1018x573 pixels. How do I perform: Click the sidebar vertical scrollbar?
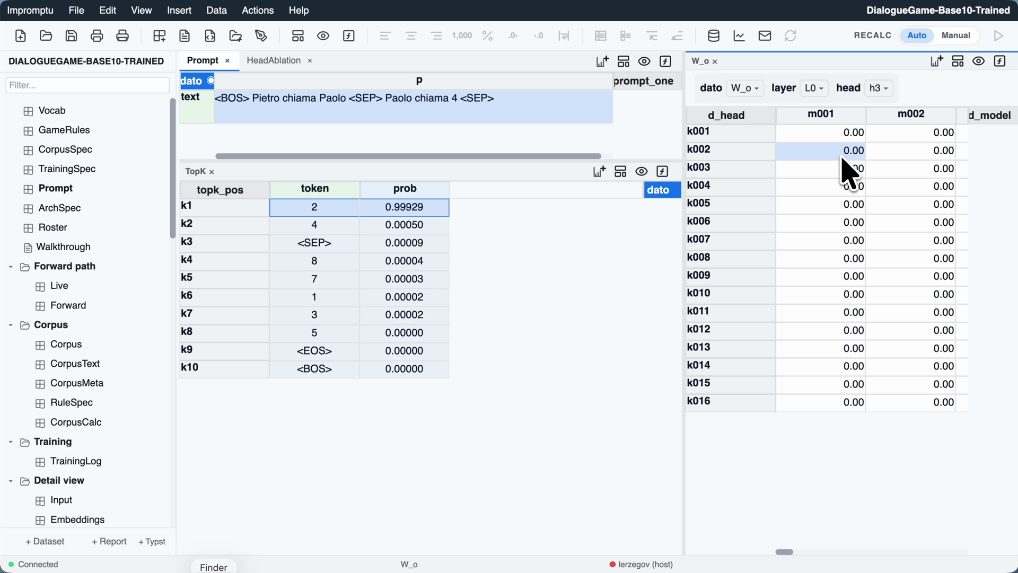coord(172,168)
